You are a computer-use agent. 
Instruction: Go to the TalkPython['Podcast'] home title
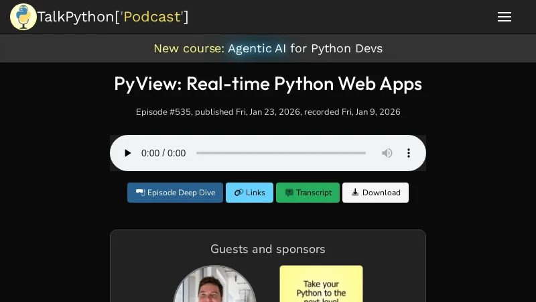coord(113,17)
